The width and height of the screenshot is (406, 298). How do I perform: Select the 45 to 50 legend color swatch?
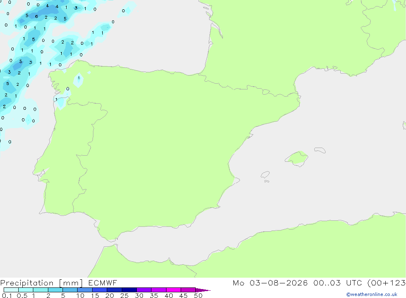[188, 290]
